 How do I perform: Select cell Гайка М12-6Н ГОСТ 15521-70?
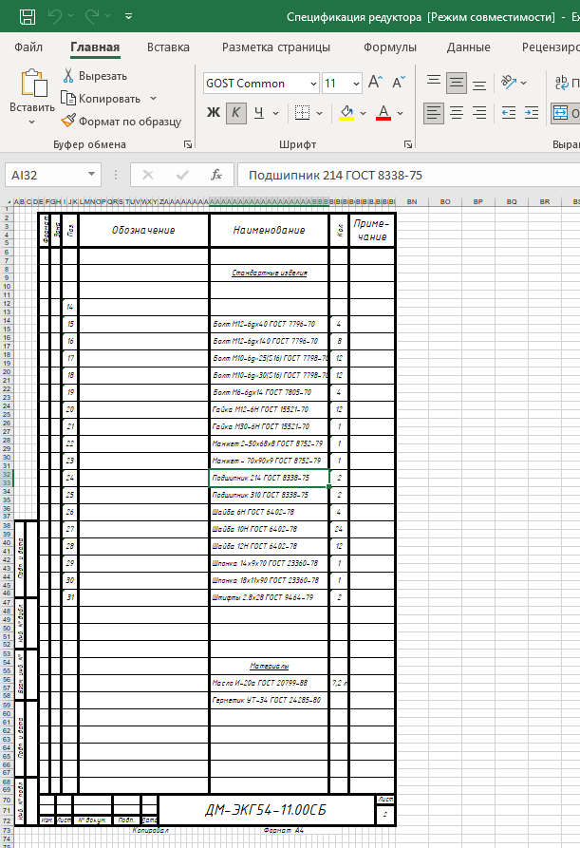(269, 409)
